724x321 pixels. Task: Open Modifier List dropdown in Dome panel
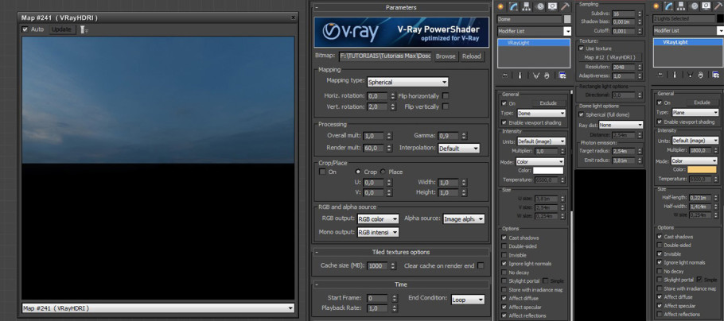click(534, 31)
